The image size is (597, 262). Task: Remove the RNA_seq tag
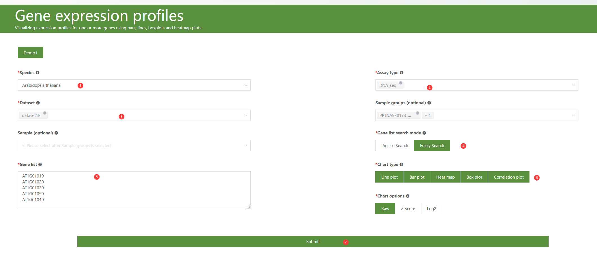click(x=401, y=83)
